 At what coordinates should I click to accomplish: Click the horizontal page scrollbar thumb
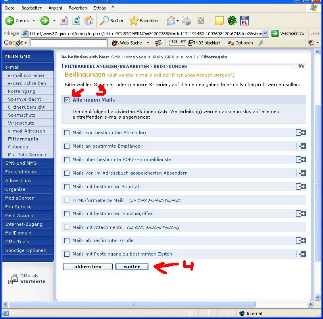(132, 304)
